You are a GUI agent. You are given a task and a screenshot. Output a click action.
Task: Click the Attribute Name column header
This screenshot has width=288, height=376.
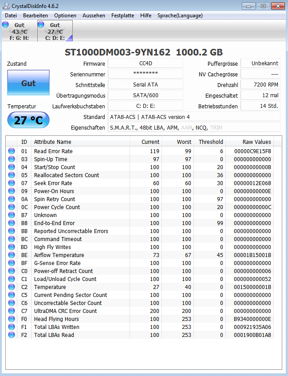coord(80,142)
